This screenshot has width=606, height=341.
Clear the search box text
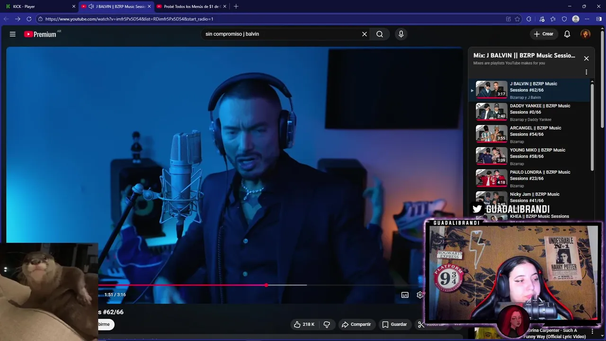click(x=365, y=34)
